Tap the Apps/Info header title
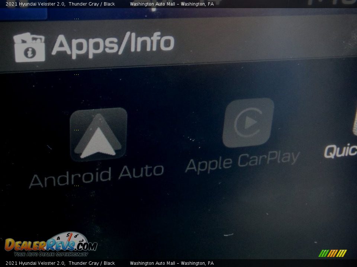 [x=113, y=45]
